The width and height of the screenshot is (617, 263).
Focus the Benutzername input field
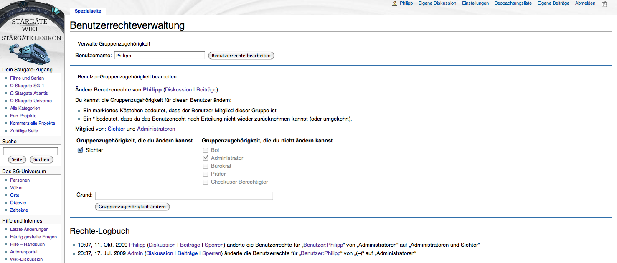(x=160, y=56)
